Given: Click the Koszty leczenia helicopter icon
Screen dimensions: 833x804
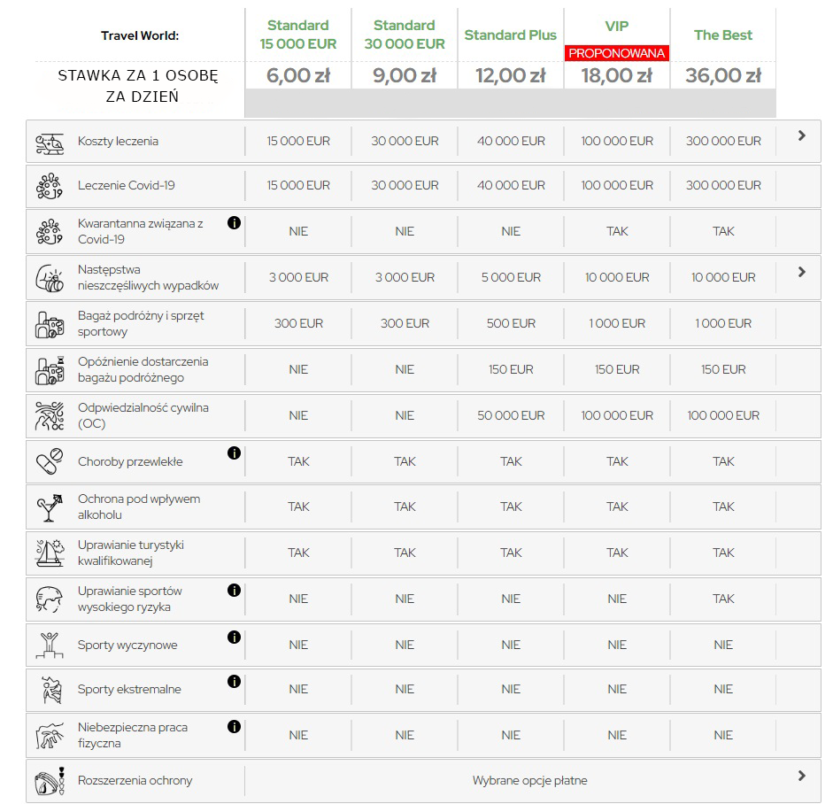Looking at the screenshot, I should (x=50, y=143).
